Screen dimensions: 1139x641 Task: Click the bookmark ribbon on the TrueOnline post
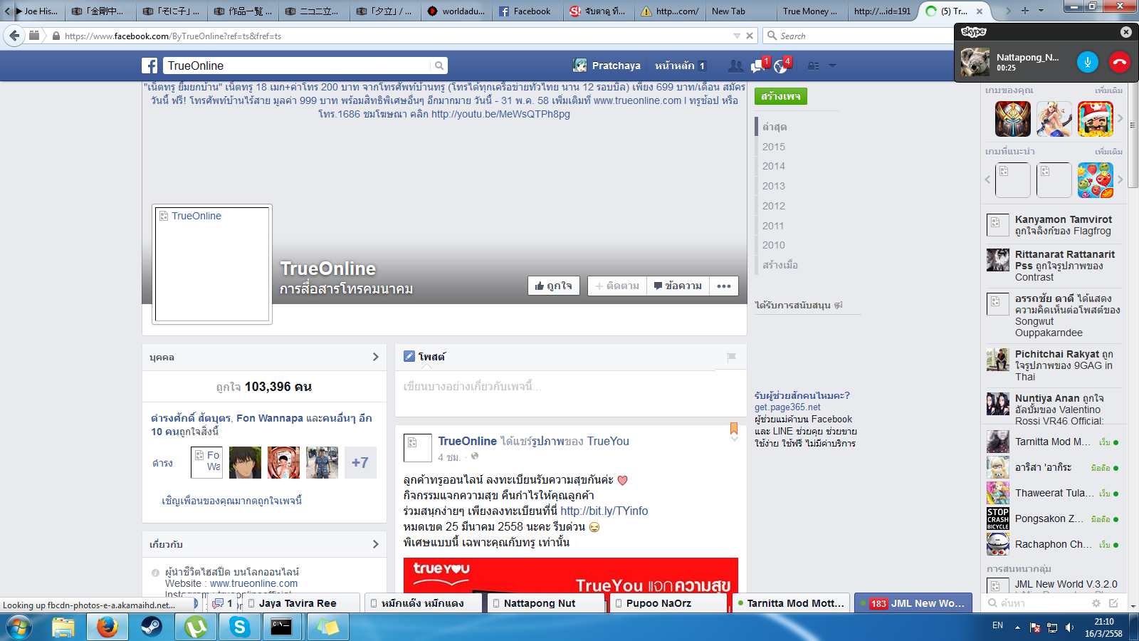[x=734, y=429]
